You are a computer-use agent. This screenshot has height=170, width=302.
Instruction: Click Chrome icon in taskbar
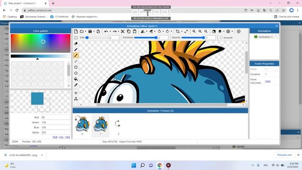159,165
